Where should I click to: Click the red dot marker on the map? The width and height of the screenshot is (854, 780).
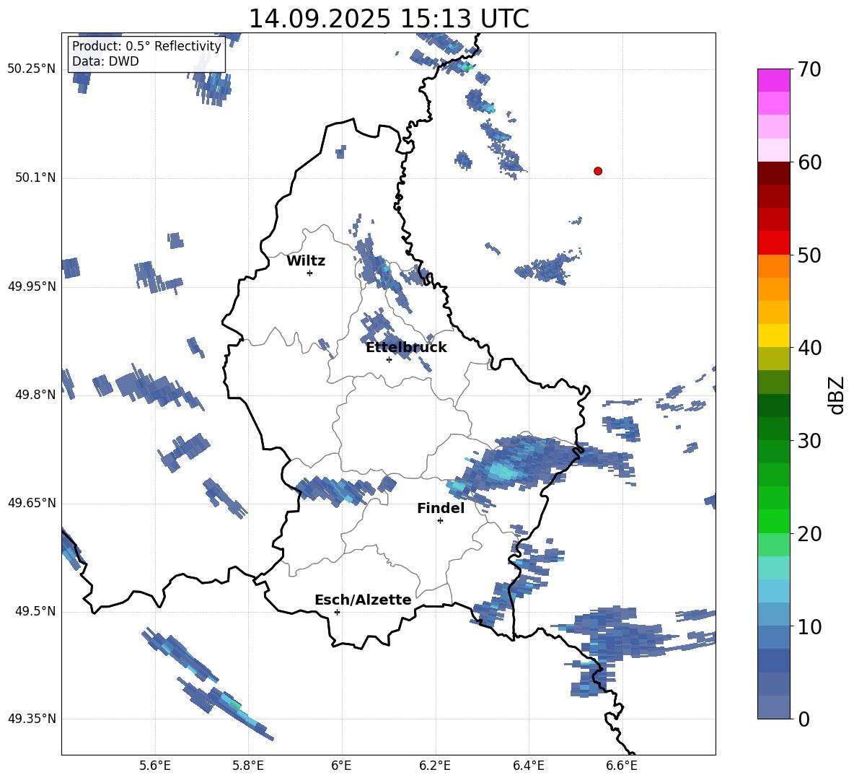pos(597,171)
